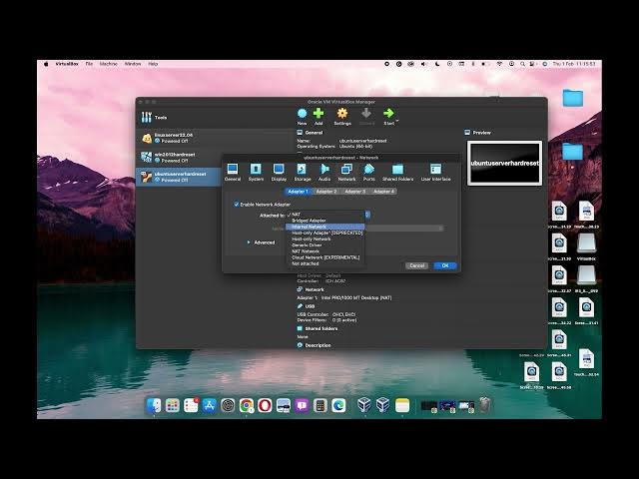Open Audio settings section icon

pyautogui.click(x=324, y=169)
